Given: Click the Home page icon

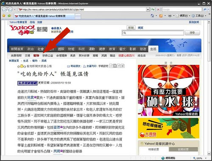Looking at the screenshot, I should point(152,16).
